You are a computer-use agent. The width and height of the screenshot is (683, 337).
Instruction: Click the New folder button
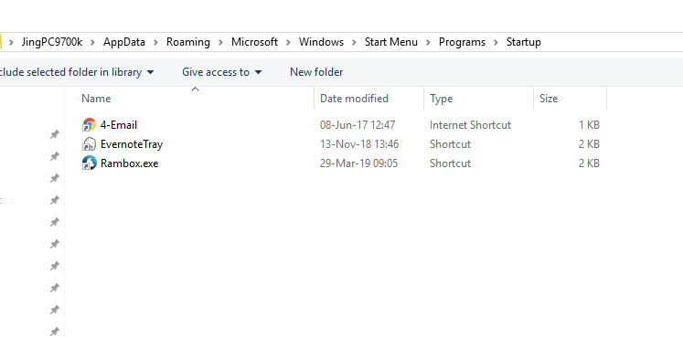click(x=316, y=72)
